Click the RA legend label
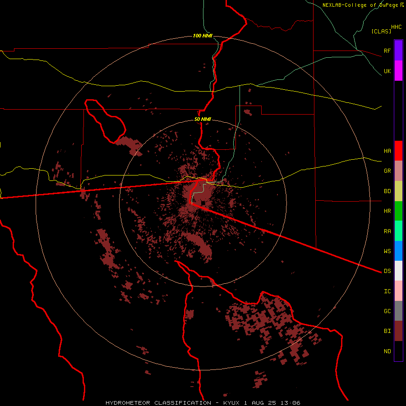This screenshot has height=406, width=406. [387, 231]
